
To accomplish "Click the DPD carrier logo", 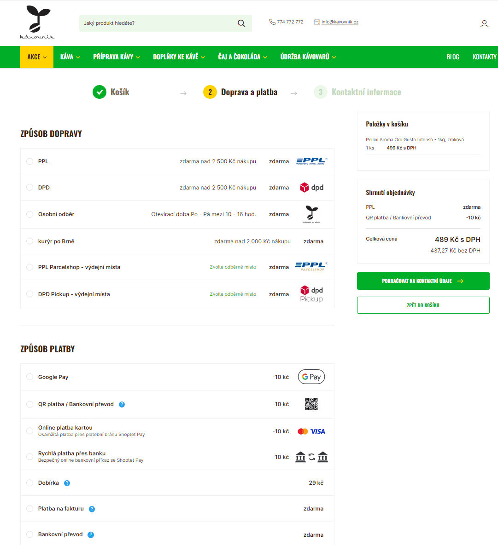I will [311, 187].
